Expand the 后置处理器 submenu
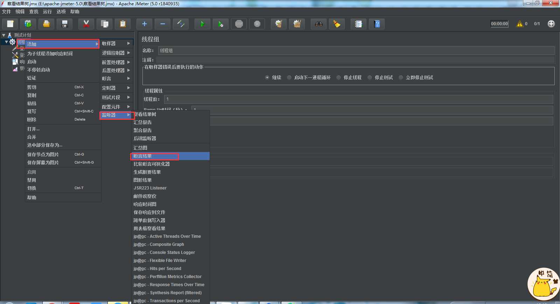Screen dimensions: 560x304 [117, 70]
